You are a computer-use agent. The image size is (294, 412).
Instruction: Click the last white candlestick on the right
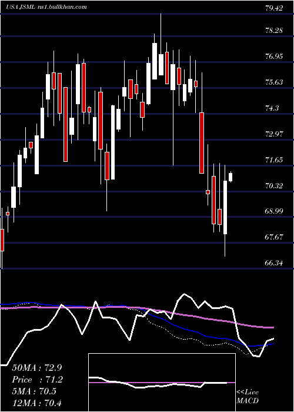click(230, 177)
